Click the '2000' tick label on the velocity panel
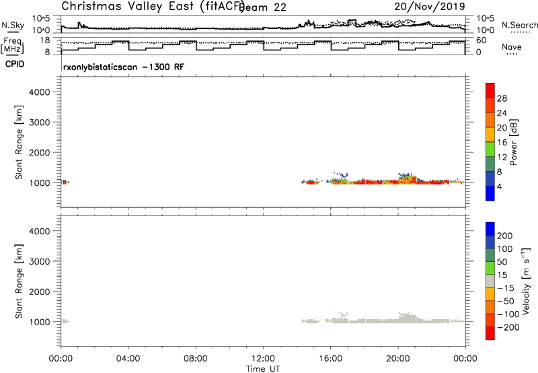Screen dimensions: 538x373 coord(40,292)
